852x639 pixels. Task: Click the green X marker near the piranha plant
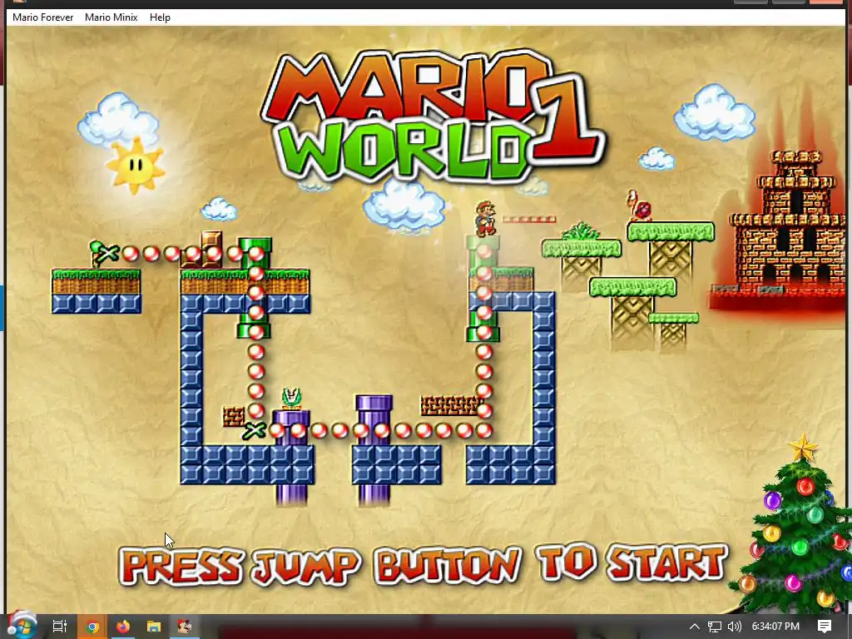pyautogui.click(x=253, y=431)
